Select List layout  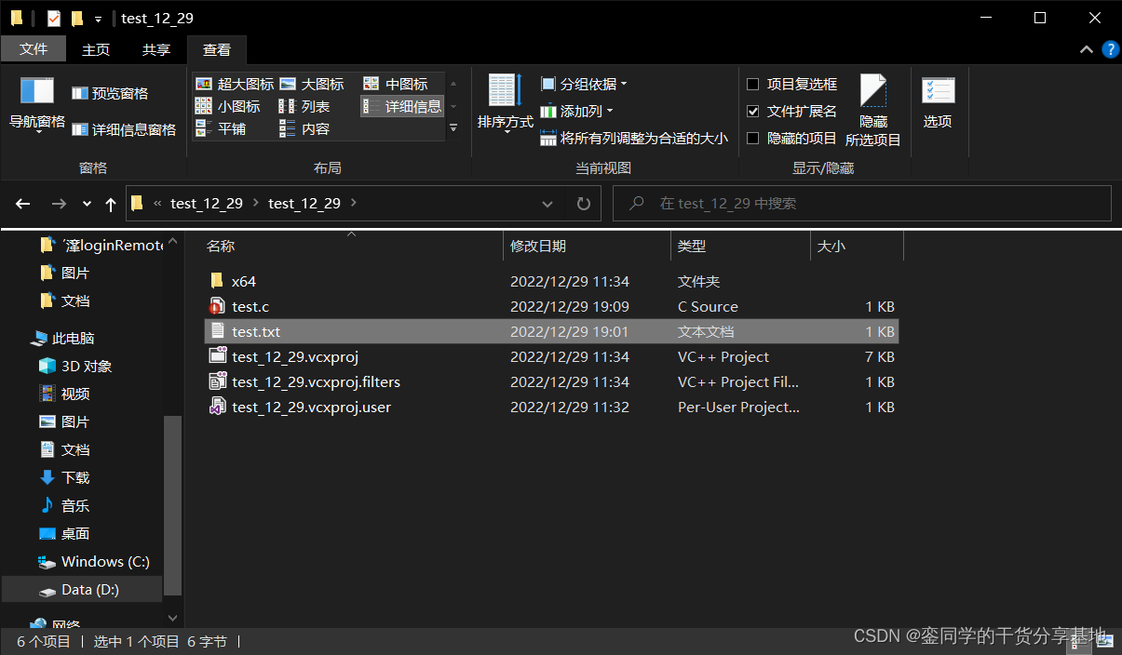(x=304, y=106)
